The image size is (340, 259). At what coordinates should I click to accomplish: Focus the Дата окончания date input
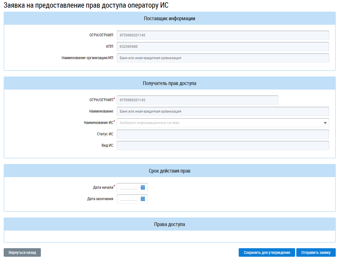click(129, 199)
